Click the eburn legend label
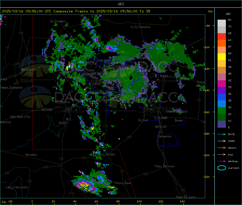Viewport: 242px width, 205px height. click(232, 148)
